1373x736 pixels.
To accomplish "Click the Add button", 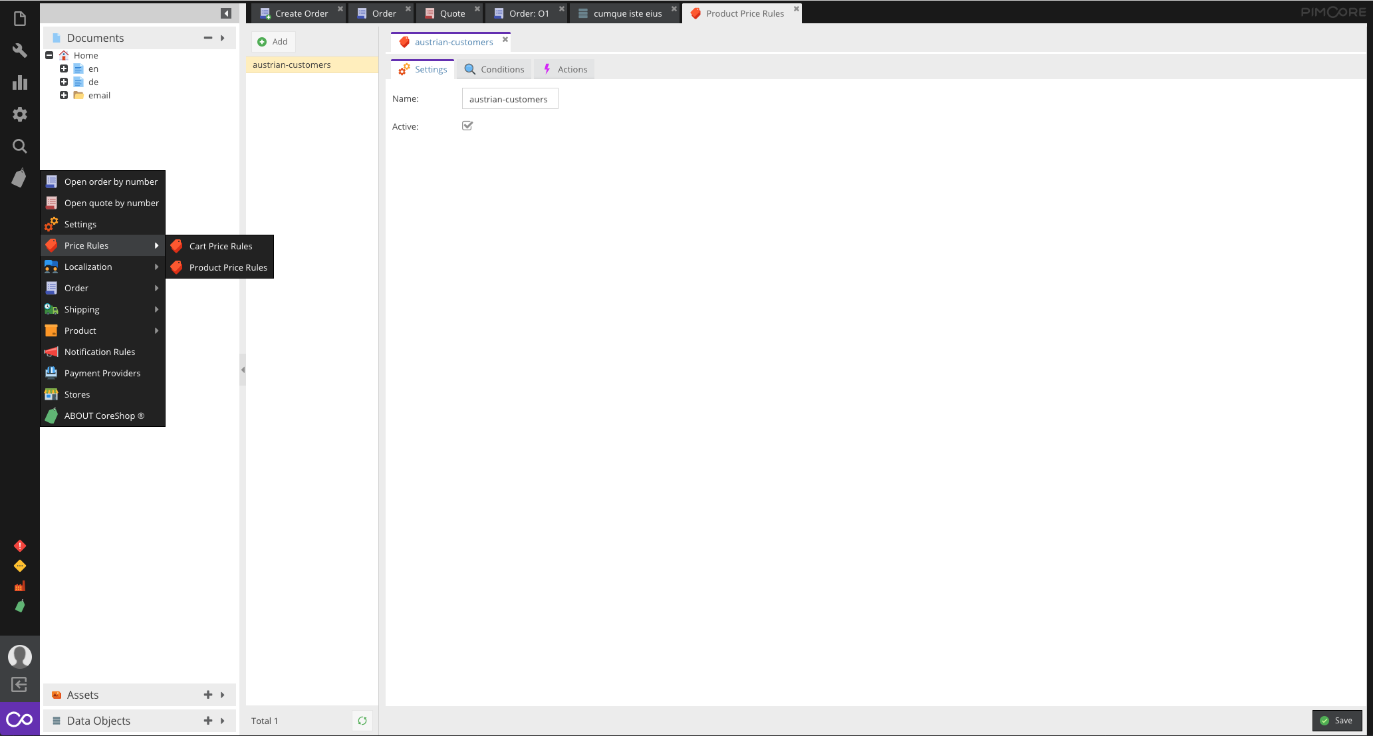I will tap(273, 41).
